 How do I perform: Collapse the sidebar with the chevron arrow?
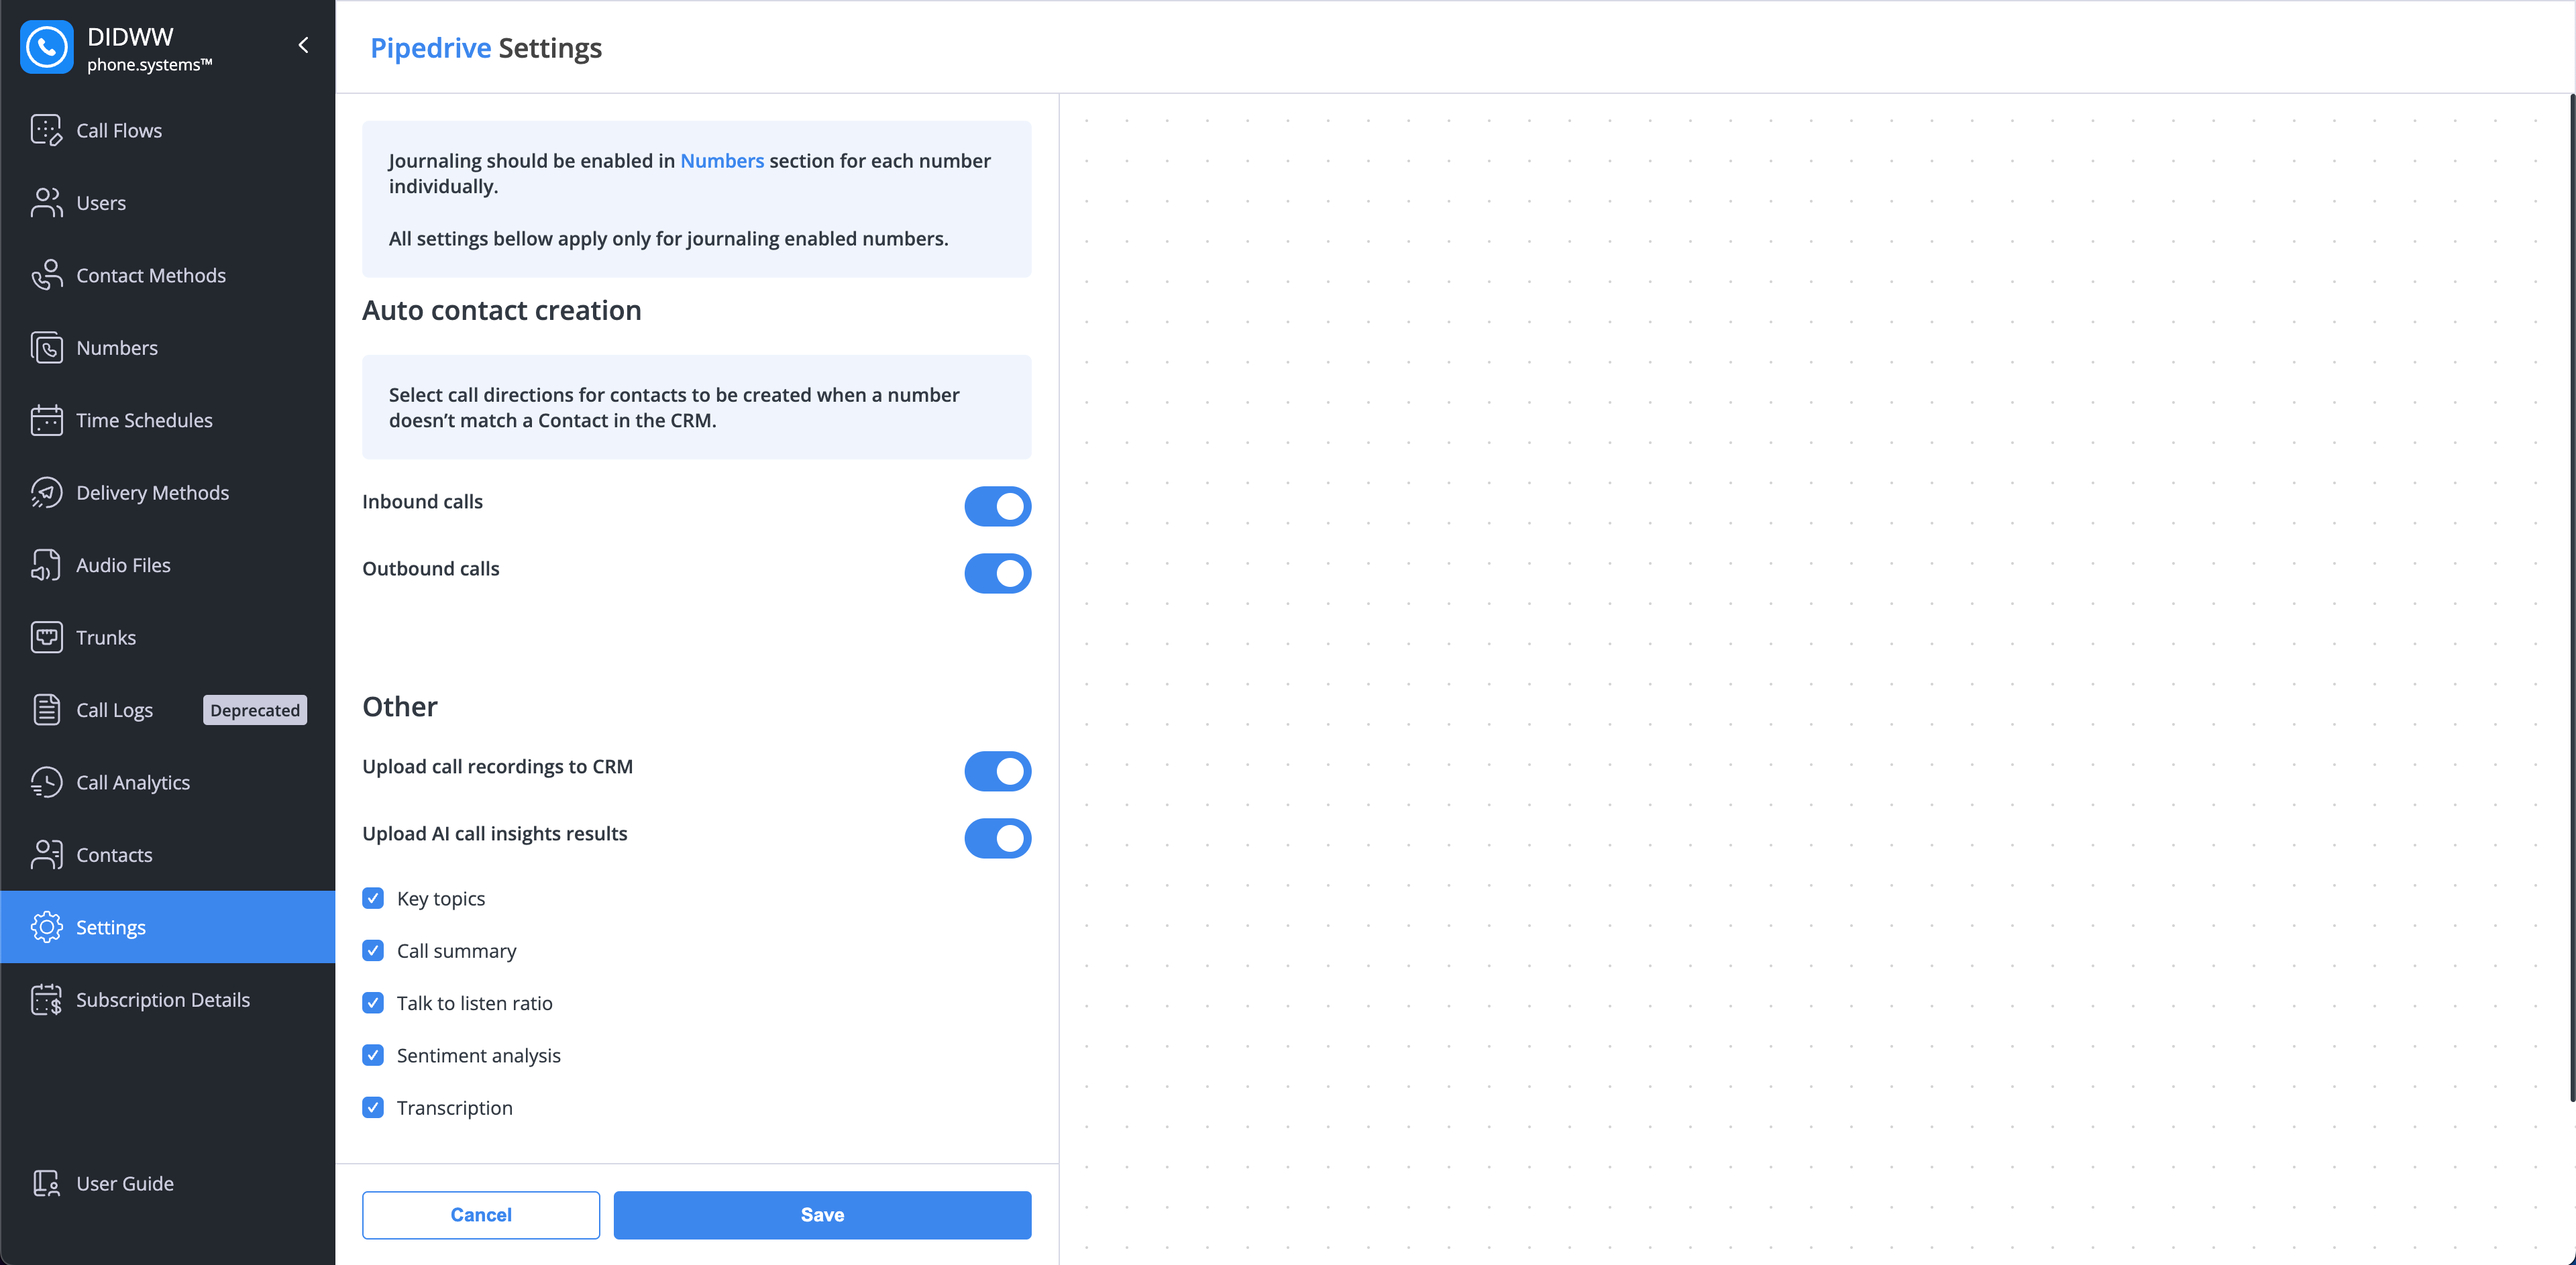pos(303,45)
